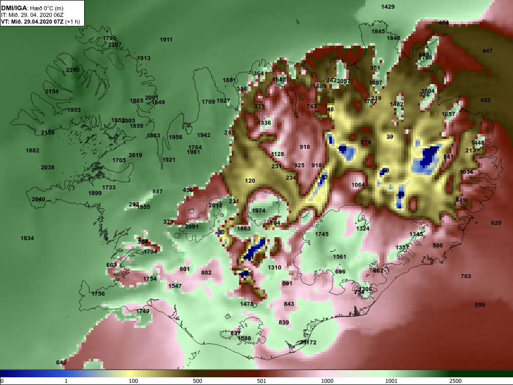
Task: Click the map value 2158
Action: (48, 132)
